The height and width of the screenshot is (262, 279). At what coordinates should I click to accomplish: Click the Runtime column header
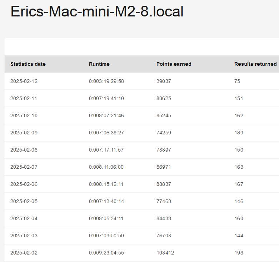(x=99, y=64)
